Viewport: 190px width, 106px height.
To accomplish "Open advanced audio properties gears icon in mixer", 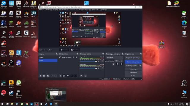I will [x=81, y=76].
